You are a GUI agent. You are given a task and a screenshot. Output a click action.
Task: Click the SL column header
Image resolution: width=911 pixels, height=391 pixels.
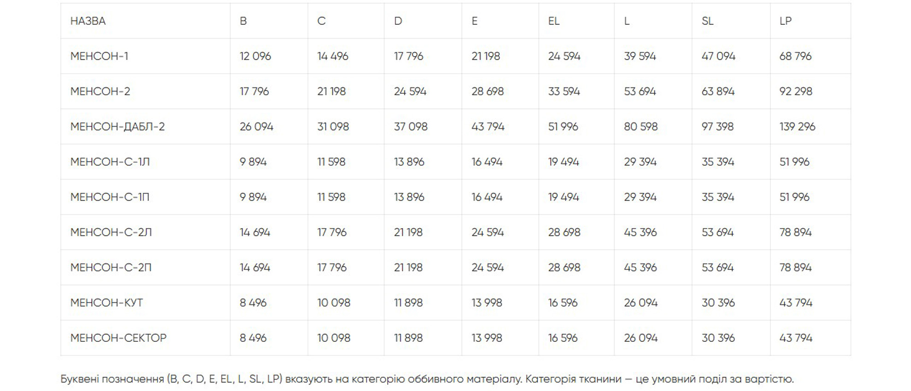pos(708,21)
